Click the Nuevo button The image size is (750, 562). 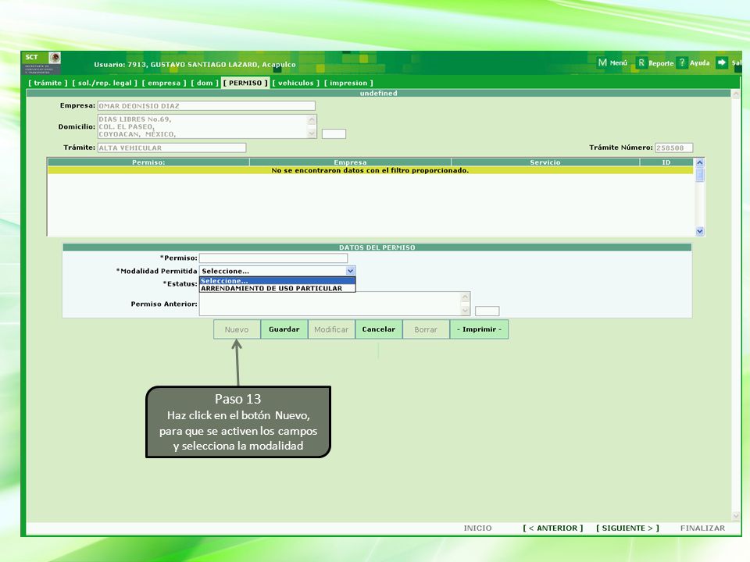tap(237, 329)
